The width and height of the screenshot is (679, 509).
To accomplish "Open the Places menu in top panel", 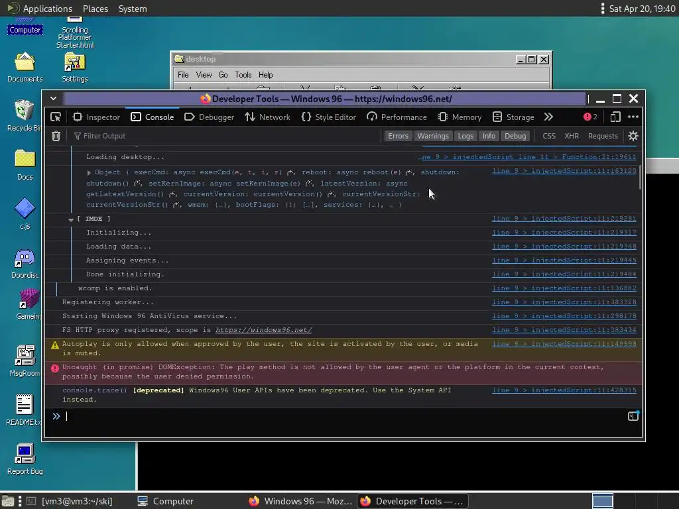I will pos(95,9).
